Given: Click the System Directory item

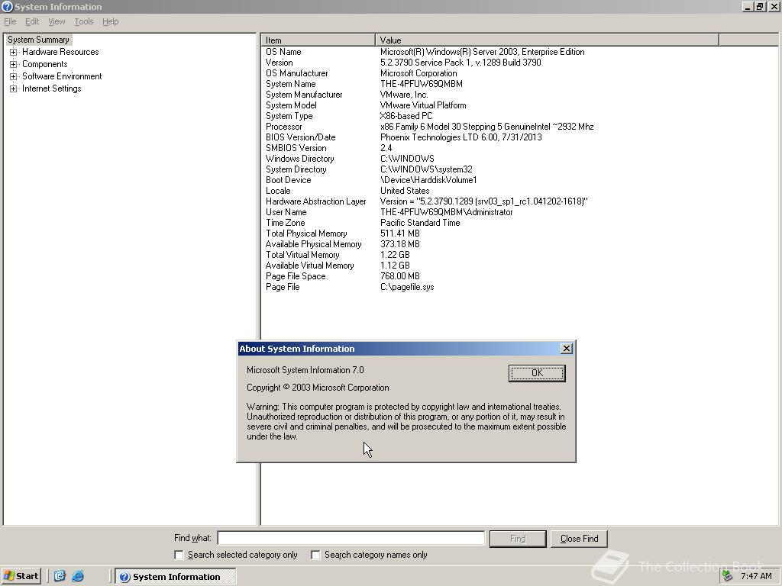Looking at the screenshot, I should pos(296,169).
